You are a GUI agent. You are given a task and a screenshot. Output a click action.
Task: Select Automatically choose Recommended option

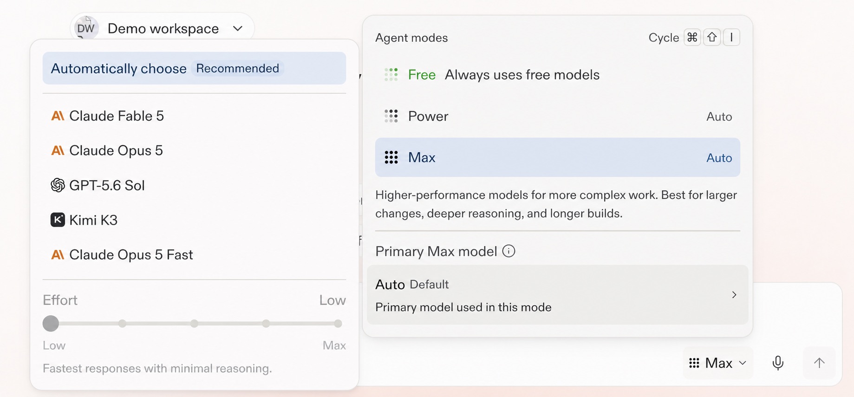coord(194,68)
